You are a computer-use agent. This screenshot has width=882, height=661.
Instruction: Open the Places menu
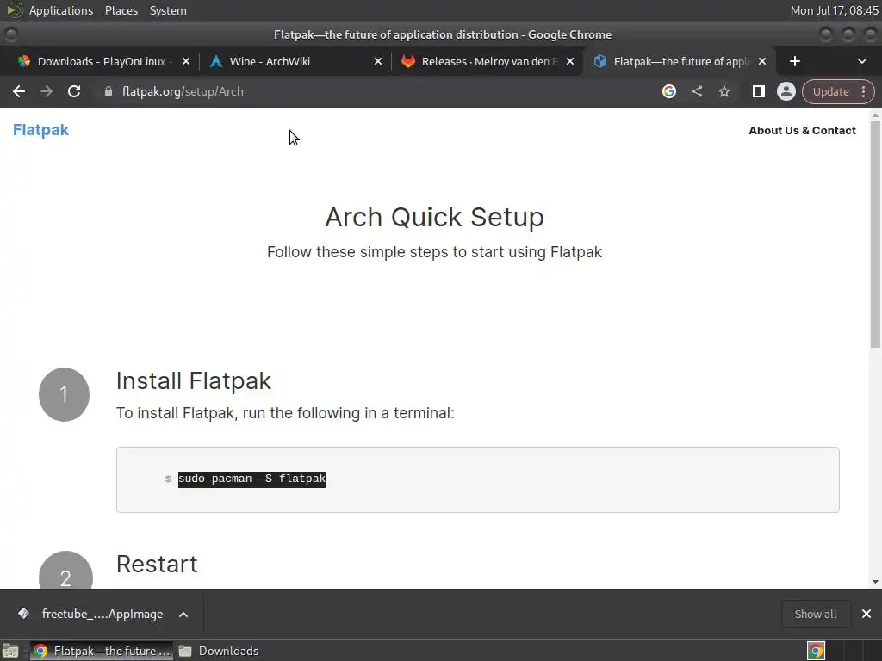121,10
